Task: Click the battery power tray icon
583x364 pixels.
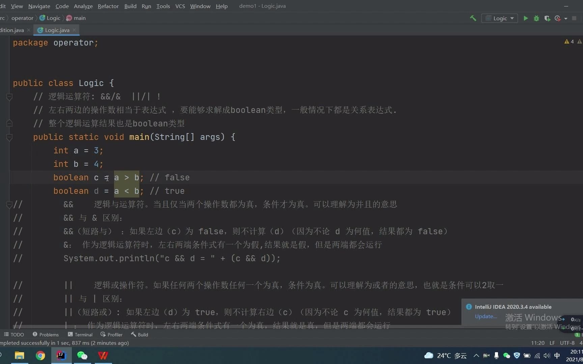Action: point(527,356)
